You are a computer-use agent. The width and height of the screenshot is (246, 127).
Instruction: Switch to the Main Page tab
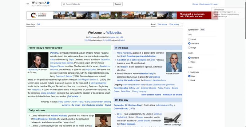pos(30,24)
